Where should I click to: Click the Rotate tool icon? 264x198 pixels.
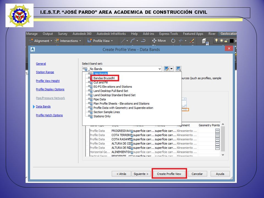click(x=173, y=41)
